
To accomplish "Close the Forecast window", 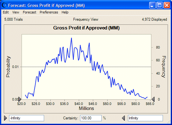I will [x=167, y=5].
